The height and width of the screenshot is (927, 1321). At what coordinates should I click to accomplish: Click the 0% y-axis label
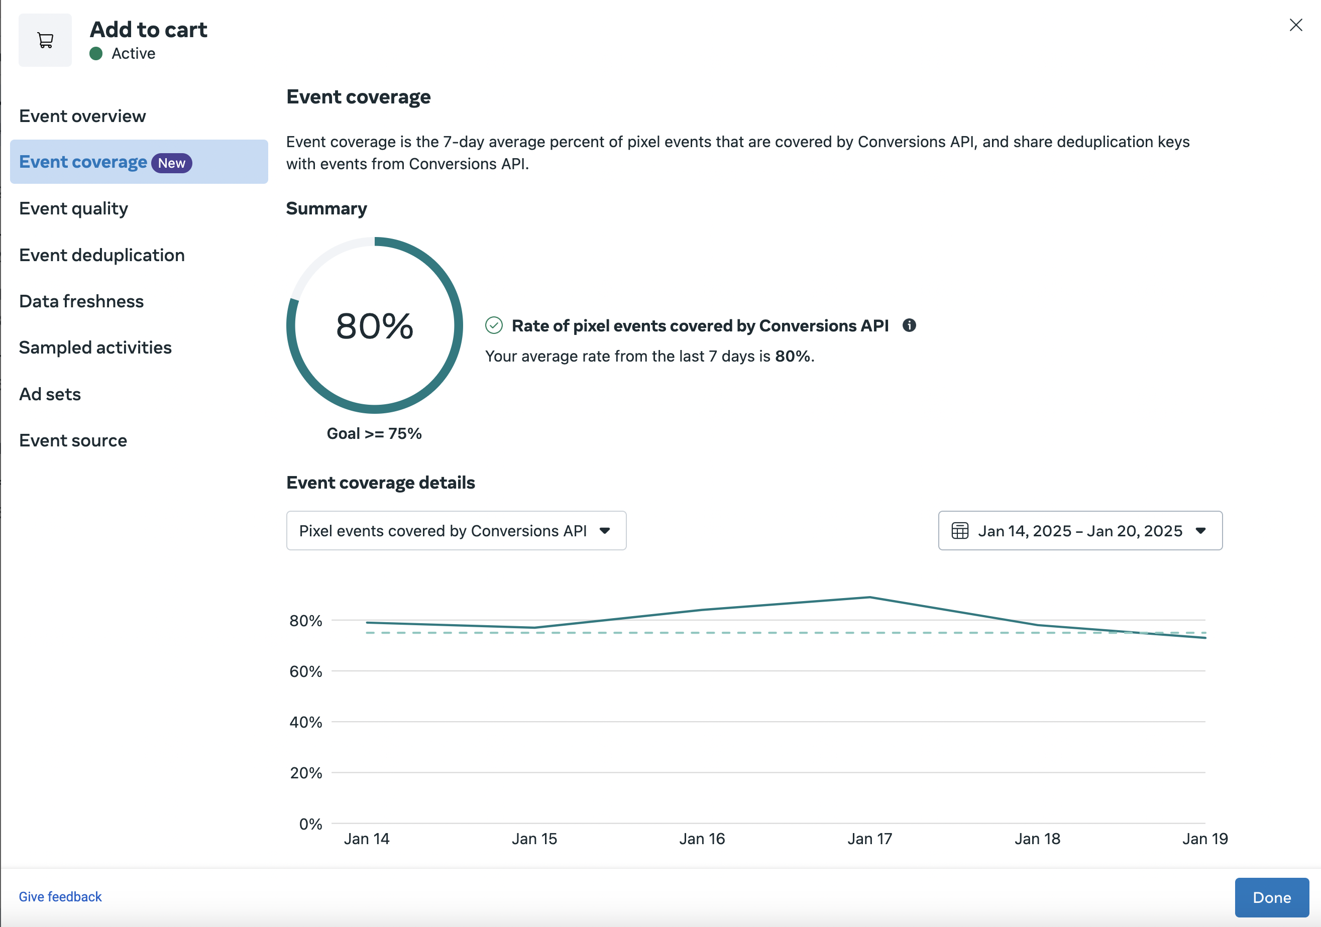point(311,824)
